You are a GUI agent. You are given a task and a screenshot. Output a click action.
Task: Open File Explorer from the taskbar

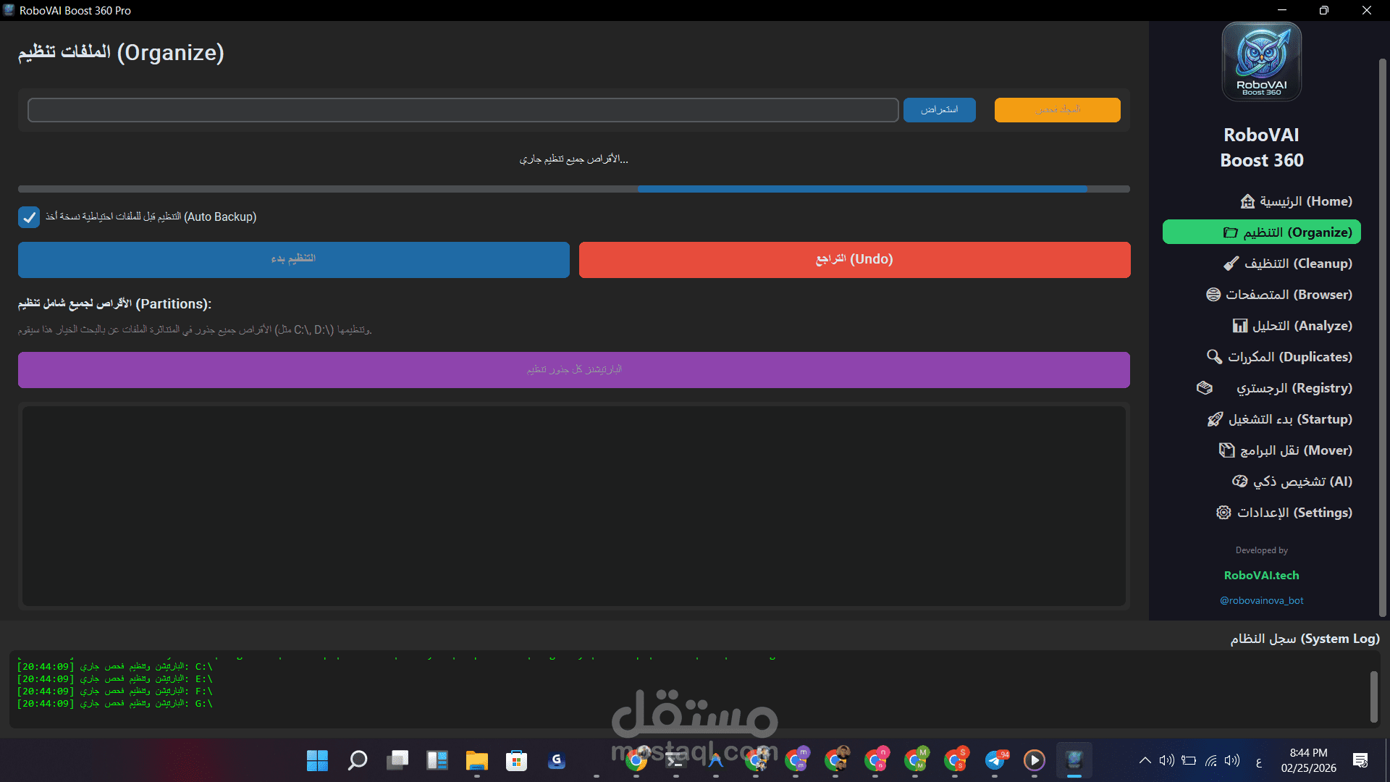click(476, 760)
